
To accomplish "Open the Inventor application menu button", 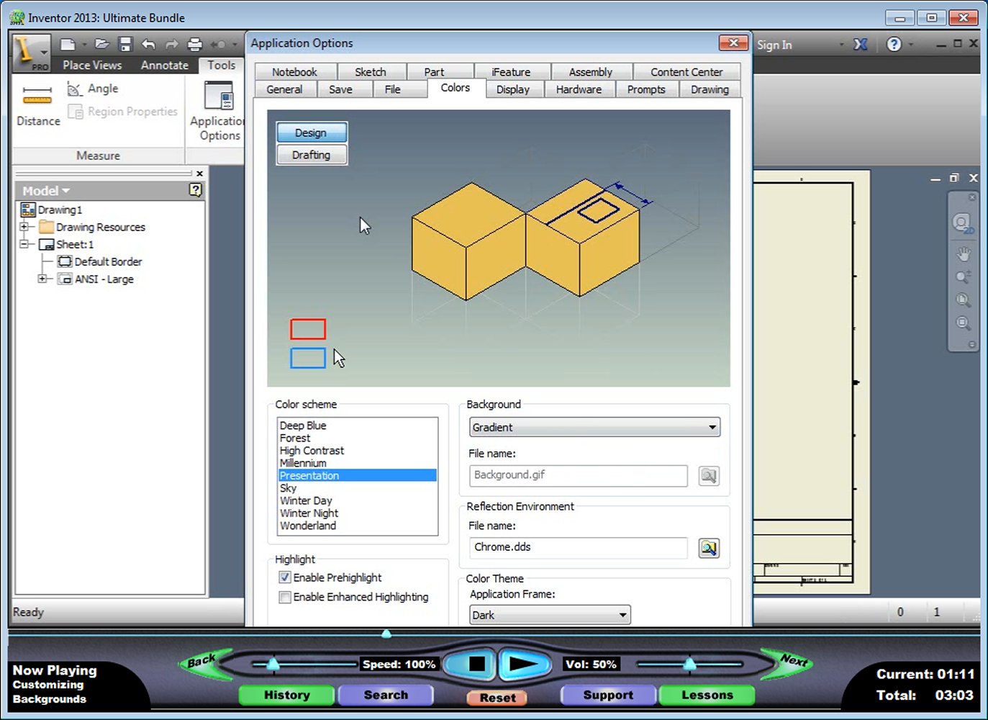I will point(31,53).
